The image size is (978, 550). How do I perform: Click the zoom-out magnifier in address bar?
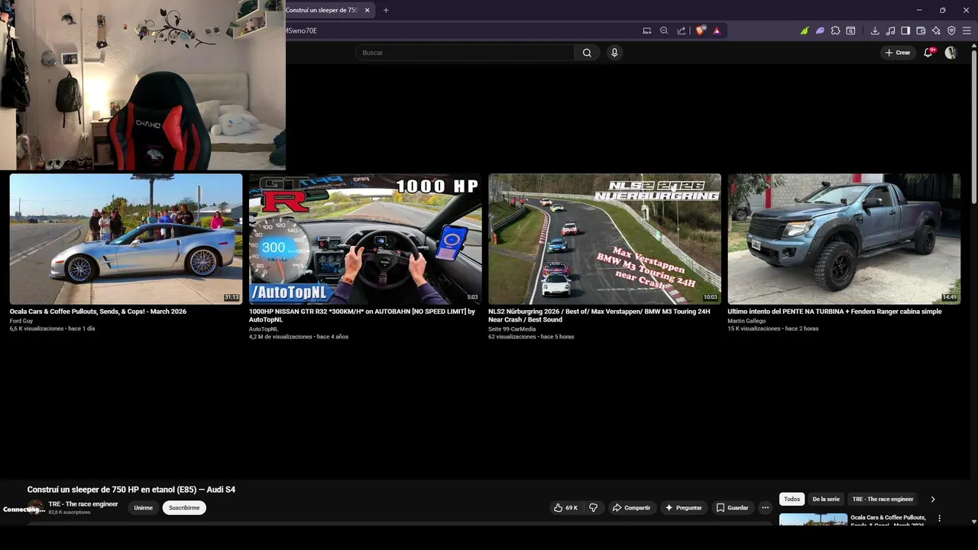click(x=664, y=31)
